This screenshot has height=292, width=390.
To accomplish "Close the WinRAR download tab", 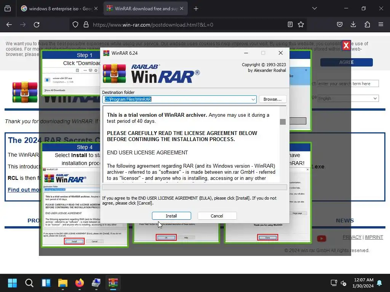I will click(182, 9).
